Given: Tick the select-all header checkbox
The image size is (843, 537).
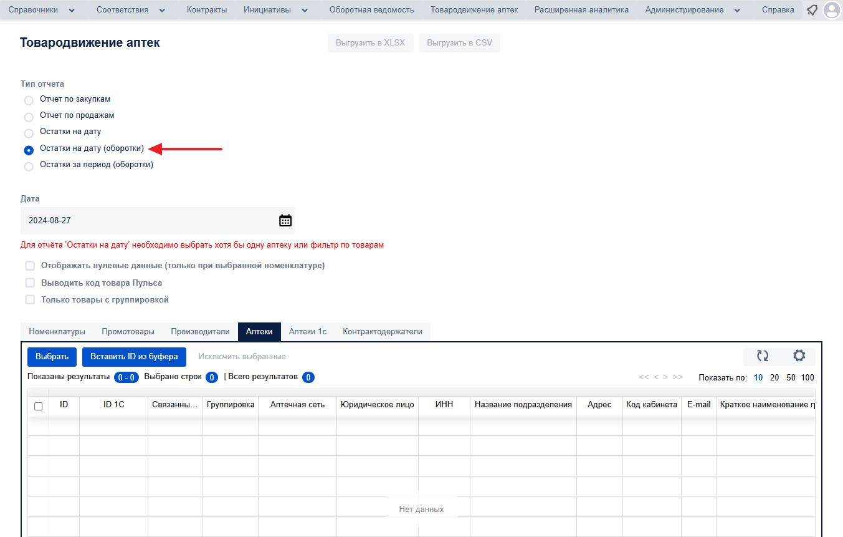Looking at the screenshot, I should tap(38, 406).
